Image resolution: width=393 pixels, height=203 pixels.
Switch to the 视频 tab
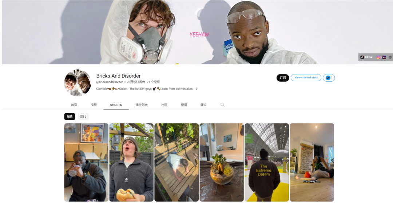[x=94, y=105]
